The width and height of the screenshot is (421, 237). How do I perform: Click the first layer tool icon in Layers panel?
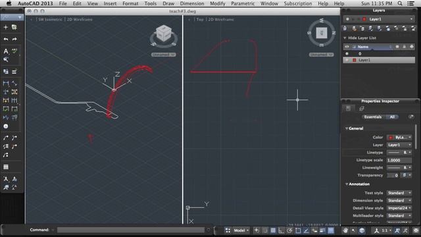(345, 28)
